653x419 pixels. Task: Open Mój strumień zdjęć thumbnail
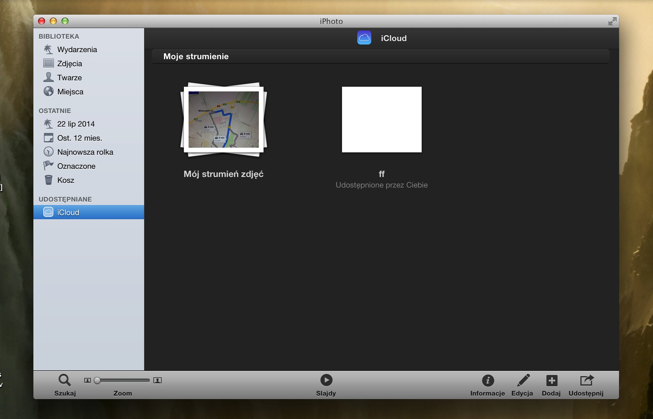click(224, 120)
